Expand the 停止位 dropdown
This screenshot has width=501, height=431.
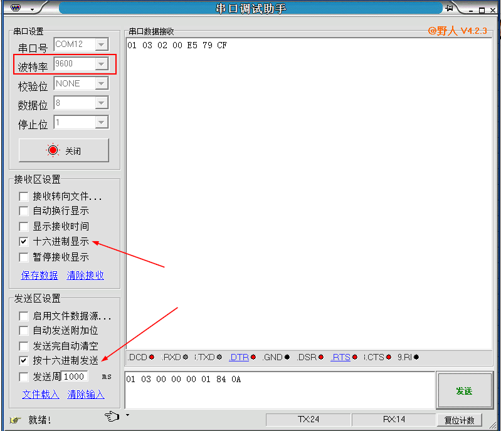click(x=102, y=123)
